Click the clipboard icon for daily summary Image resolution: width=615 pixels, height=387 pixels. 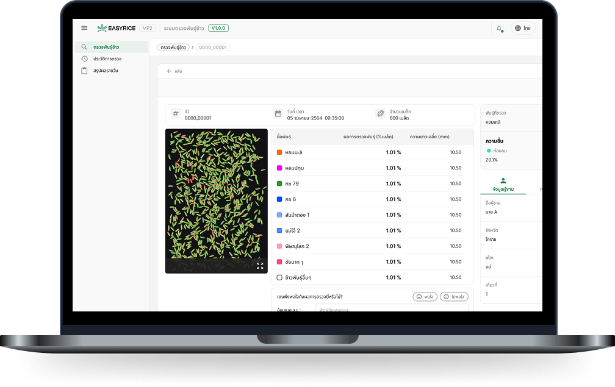point(84,71)
